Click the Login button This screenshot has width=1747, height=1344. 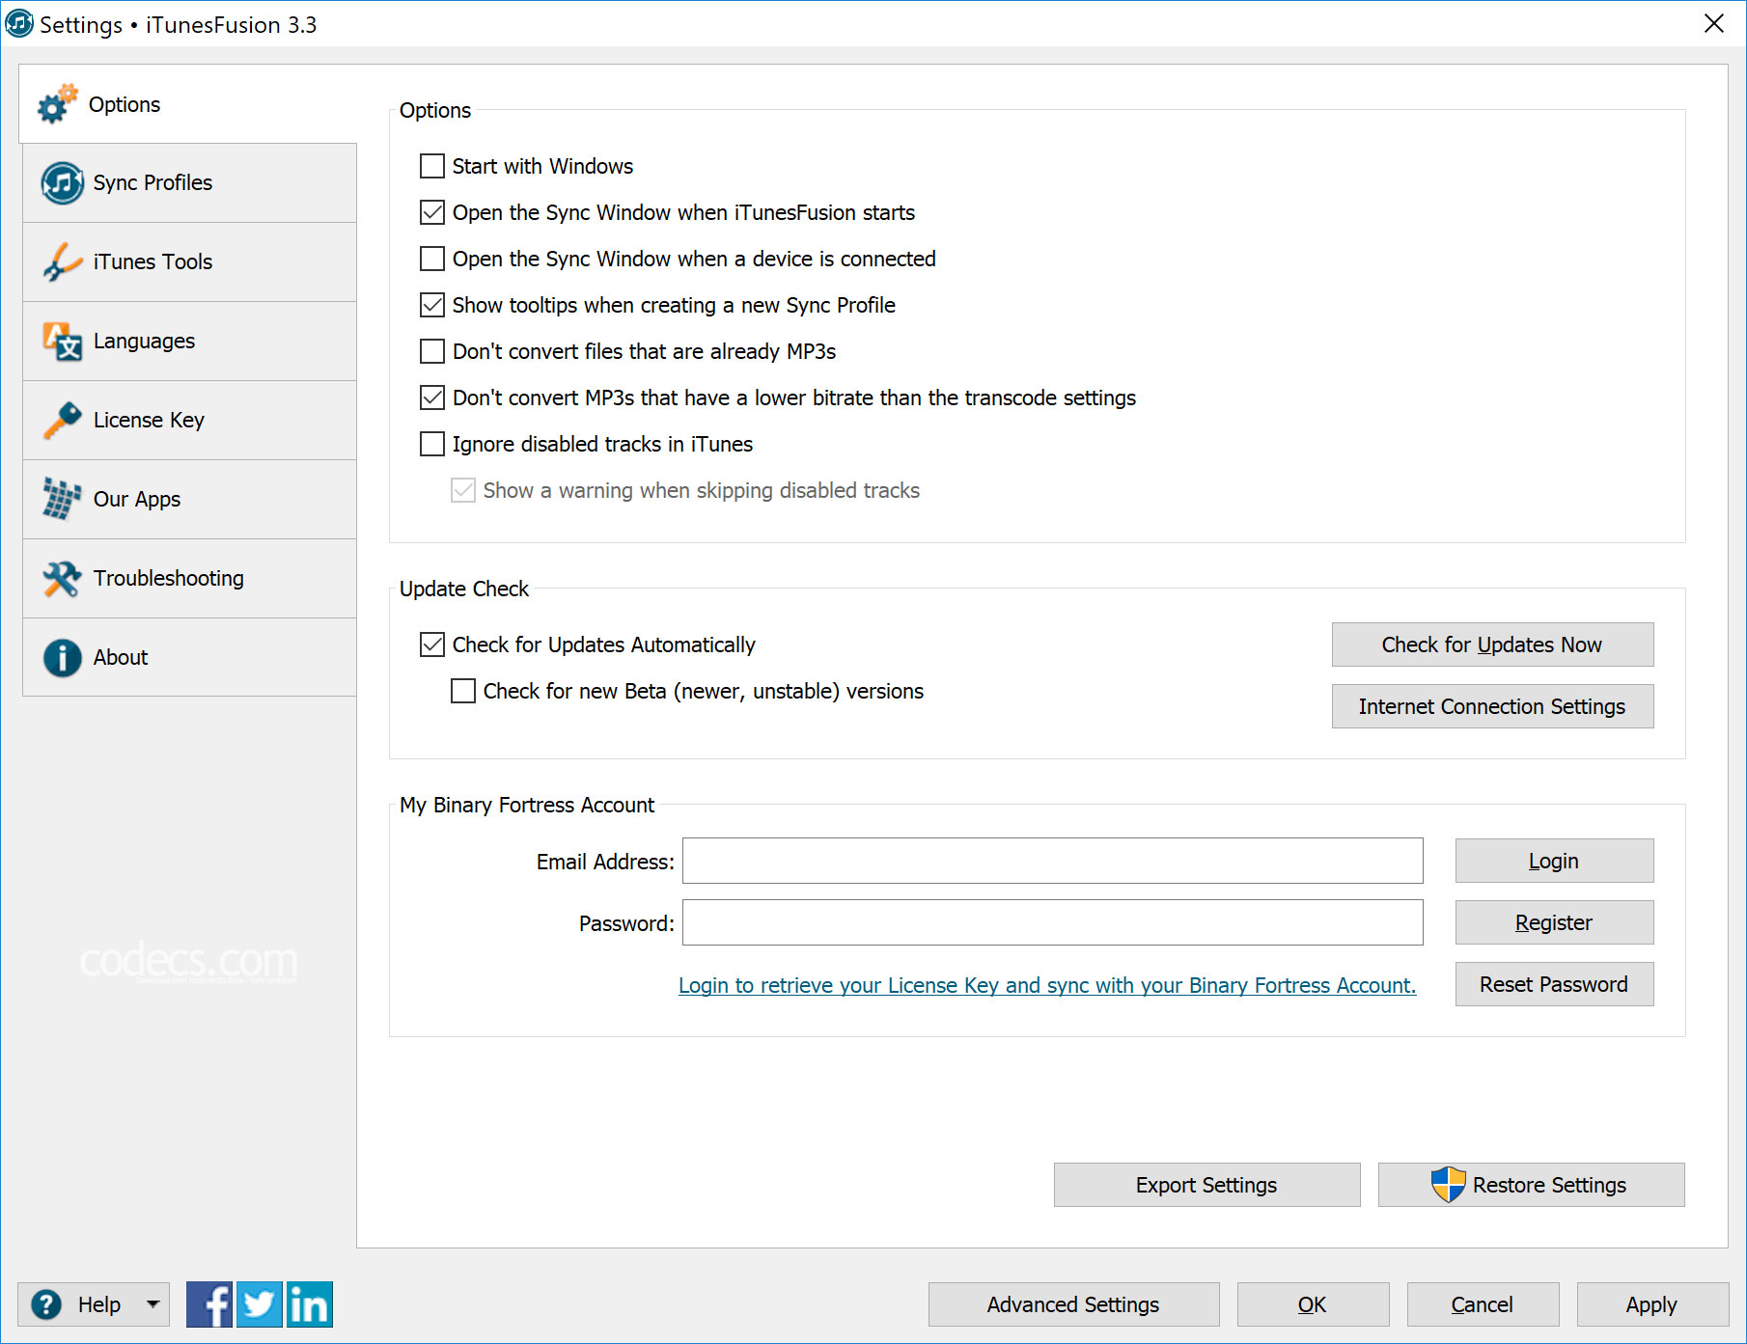click(x=1554, y=861)
